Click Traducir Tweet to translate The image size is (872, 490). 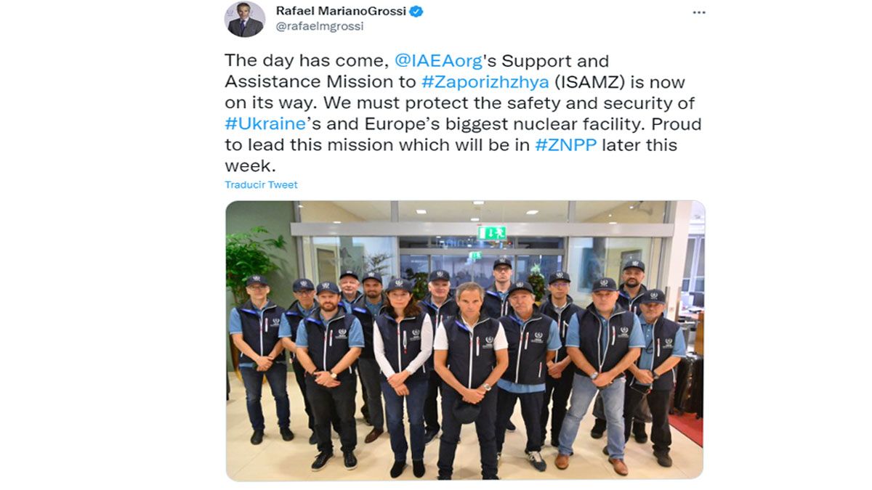261,184
